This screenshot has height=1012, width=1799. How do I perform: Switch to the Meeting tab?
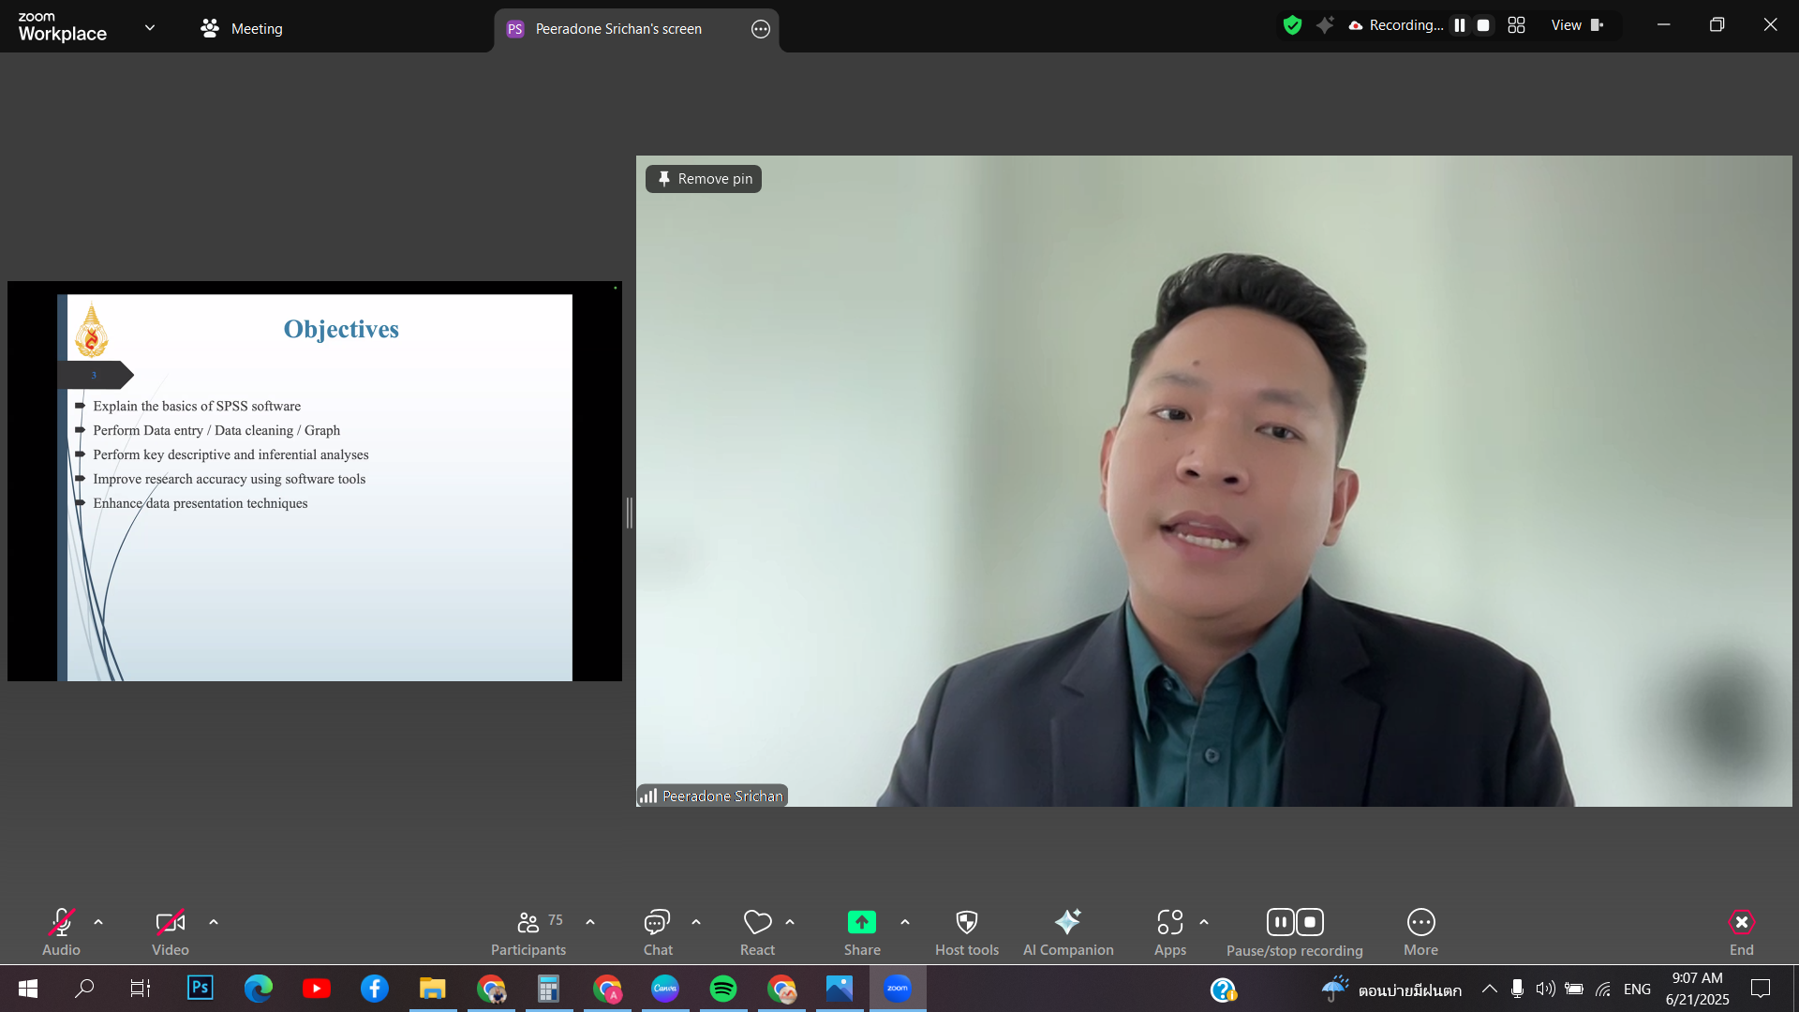(242, 29)
